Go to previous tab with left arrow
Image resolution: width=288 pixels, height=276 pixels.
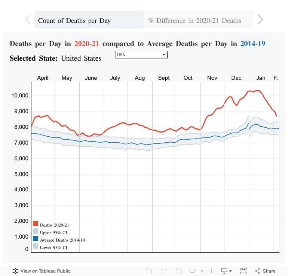click(x=28, y=20)
